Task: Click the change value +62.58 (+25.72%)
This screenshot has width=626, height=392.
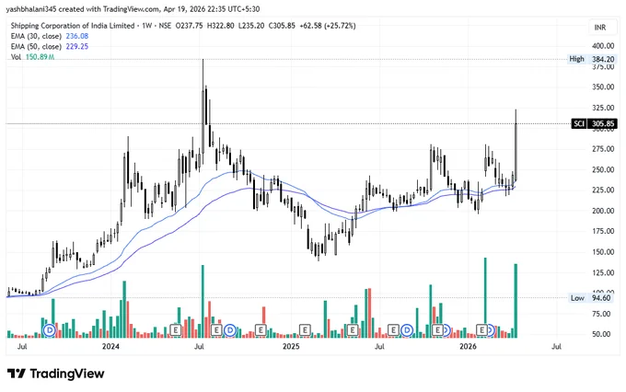Action: click(328, 26)
